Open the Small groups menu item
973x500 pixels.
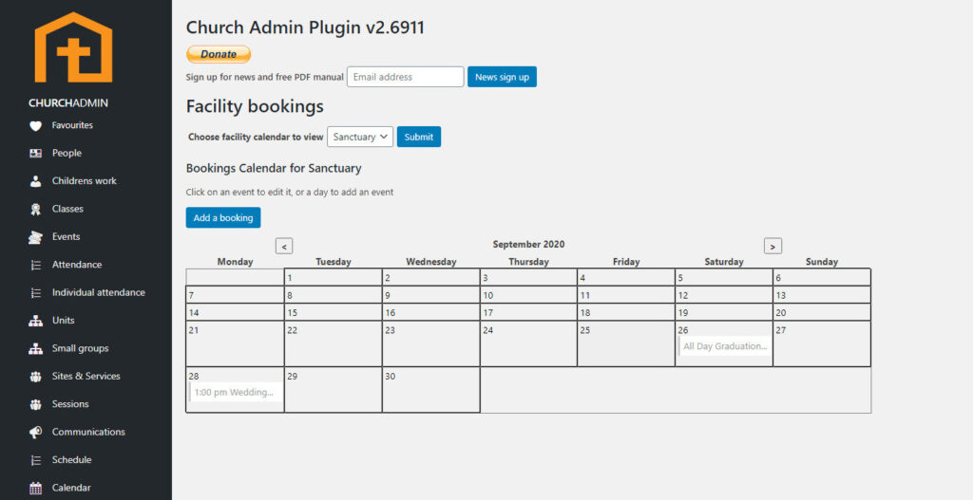tap(80, 348)
